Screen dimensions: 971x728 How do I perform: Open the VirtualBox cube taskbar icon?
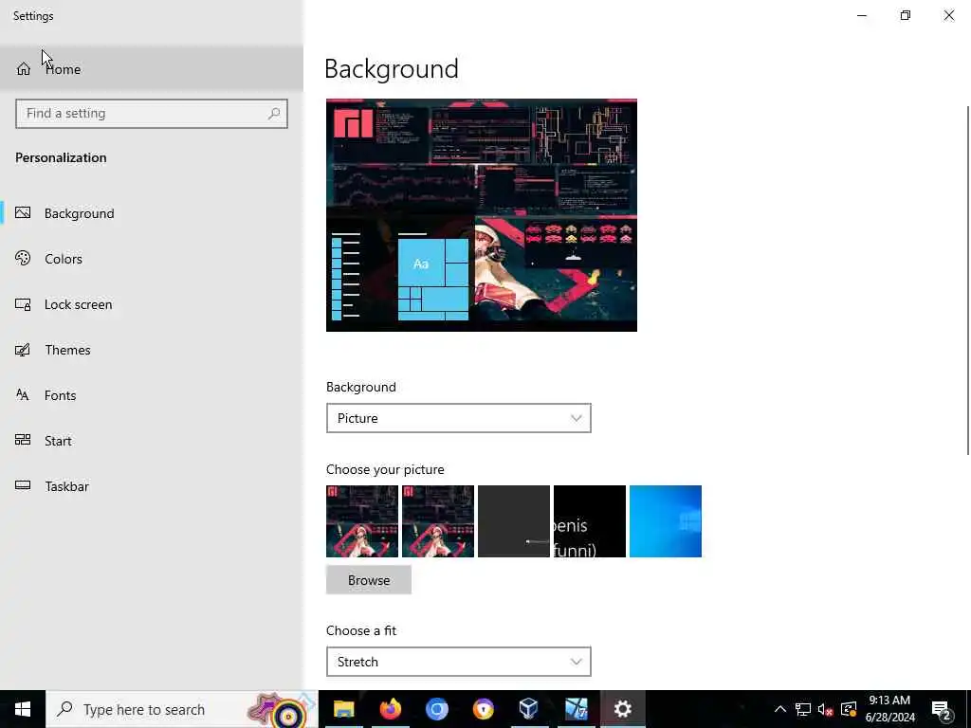529,709
